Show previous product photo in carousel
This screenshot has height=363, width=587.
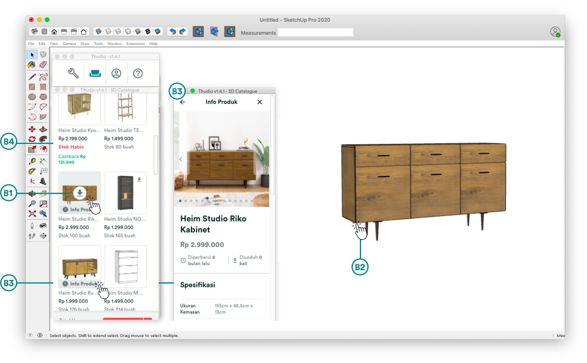[181, 159]
